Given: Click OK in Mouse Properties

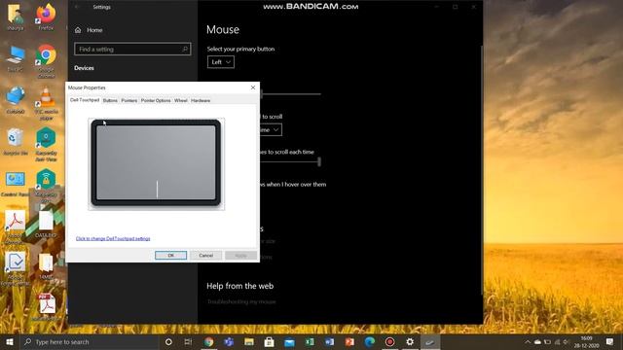Looking at the screenshot, I should point(171,255).
